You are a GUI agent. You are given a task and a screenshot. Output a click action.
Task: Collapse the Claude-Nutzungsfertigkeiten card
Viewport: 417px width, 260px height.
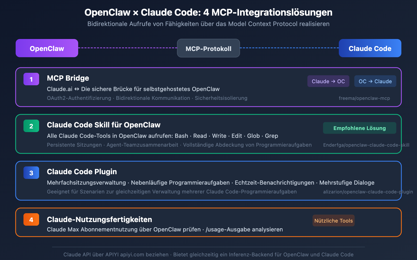coord(208,222)
